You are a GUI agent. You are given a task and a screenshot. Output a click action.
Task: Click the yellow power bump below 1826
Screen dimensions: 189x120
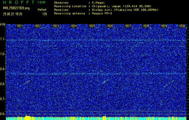(104, 118)
